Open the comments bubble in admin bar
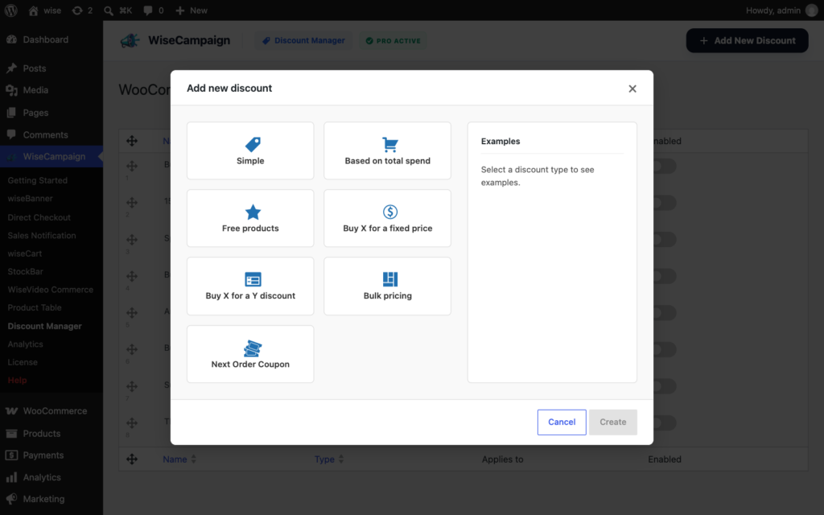 (x=154, y=10)
